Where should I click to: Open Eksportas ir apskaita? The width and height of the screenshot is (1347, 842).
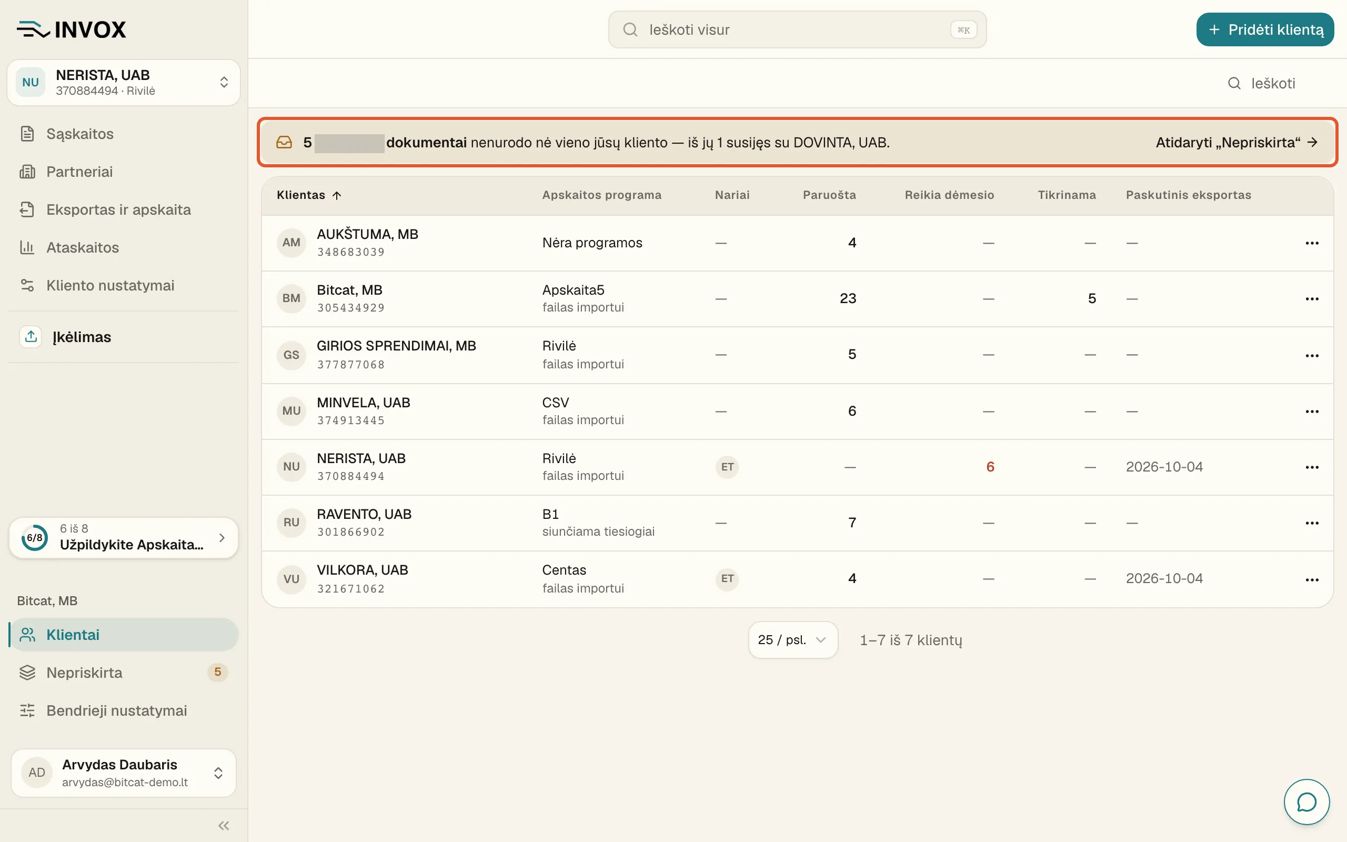[124, 209]
